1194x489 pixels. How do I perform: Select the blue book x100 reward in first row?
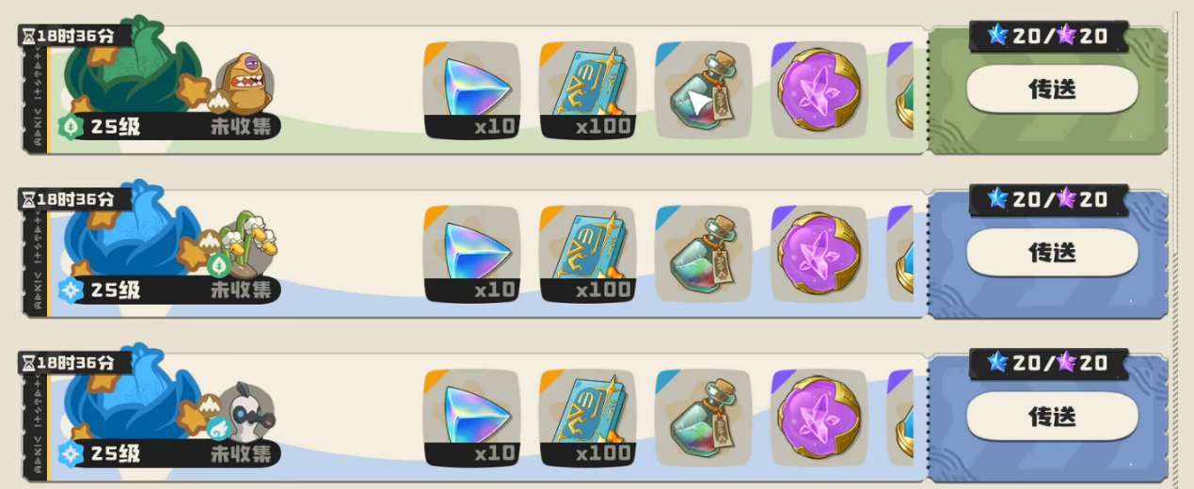tap(587, 90)
